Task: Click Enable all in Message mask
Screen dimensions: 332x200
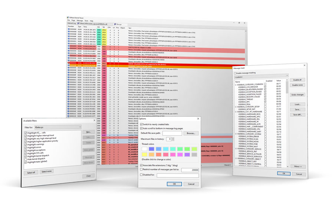Action: [x=297, y=80]
